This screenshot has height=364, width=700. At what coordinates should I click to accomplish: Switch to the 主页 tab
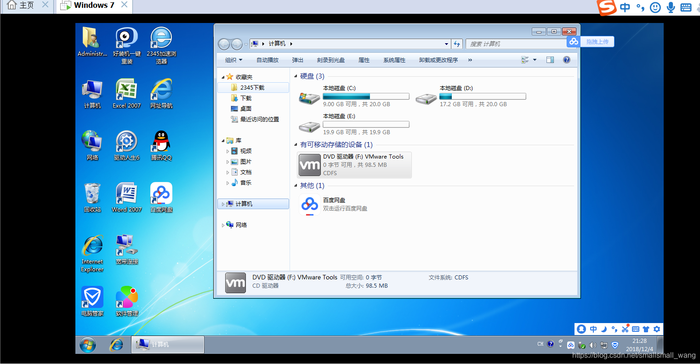point(26,6)
